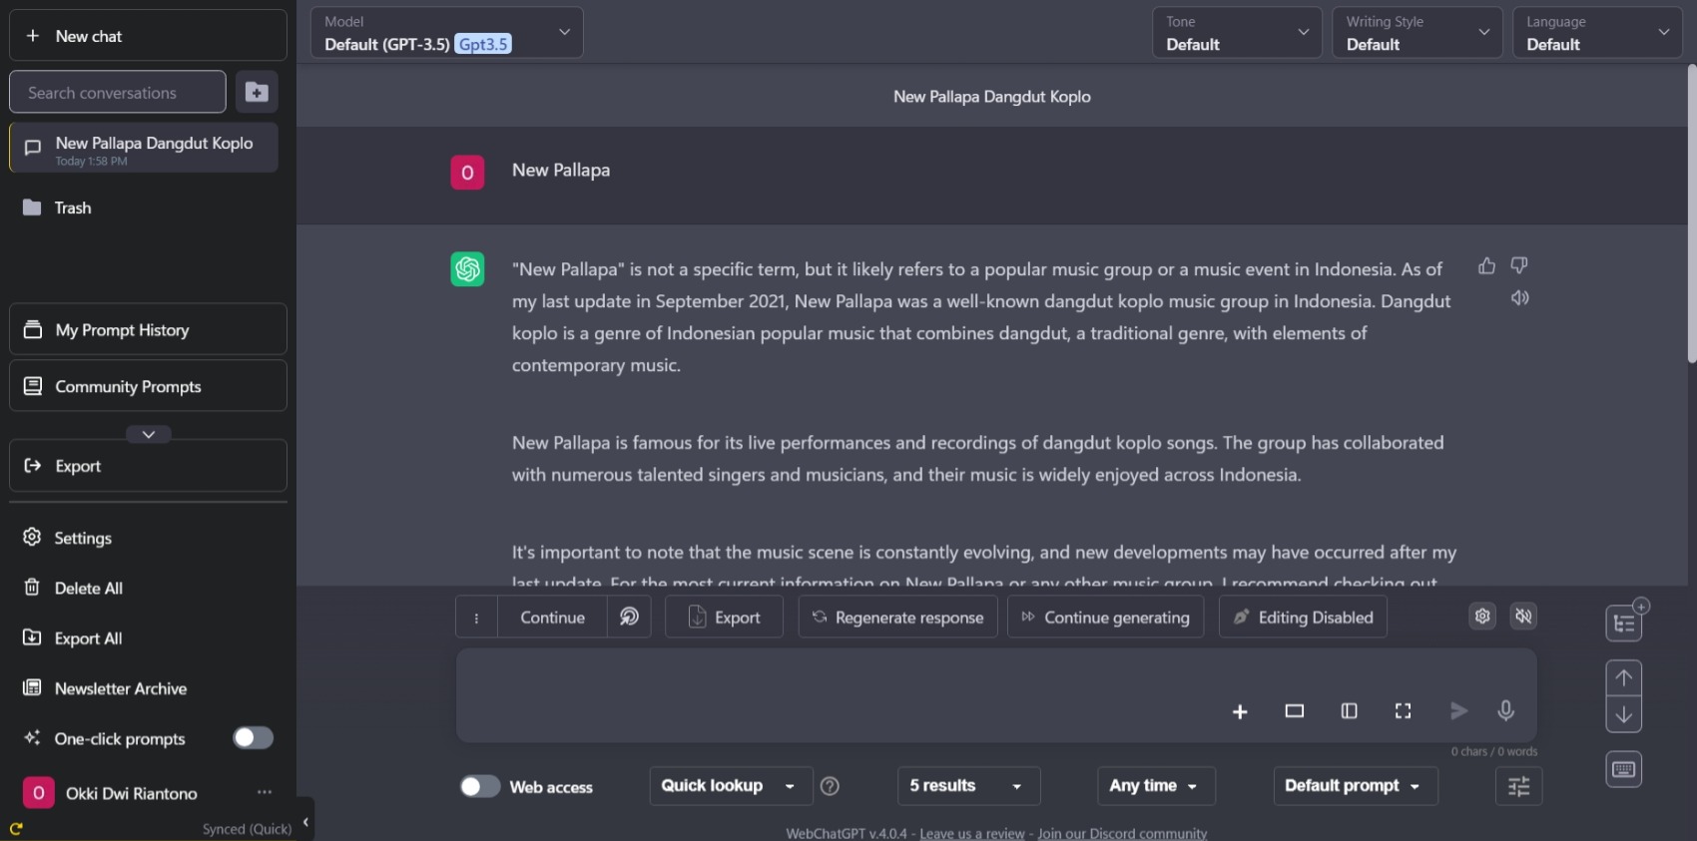
Task: Click the New chat button
Action: click(148, 36)
